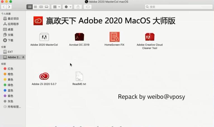Select the Acrobat DC 2019 icon
214x127 pixels.
click(79, 37)
